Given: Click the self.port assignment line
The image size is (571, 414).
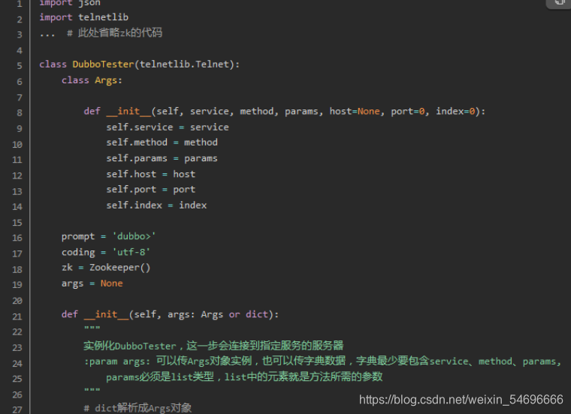Looking at the screenshot, I should (151, 189).
